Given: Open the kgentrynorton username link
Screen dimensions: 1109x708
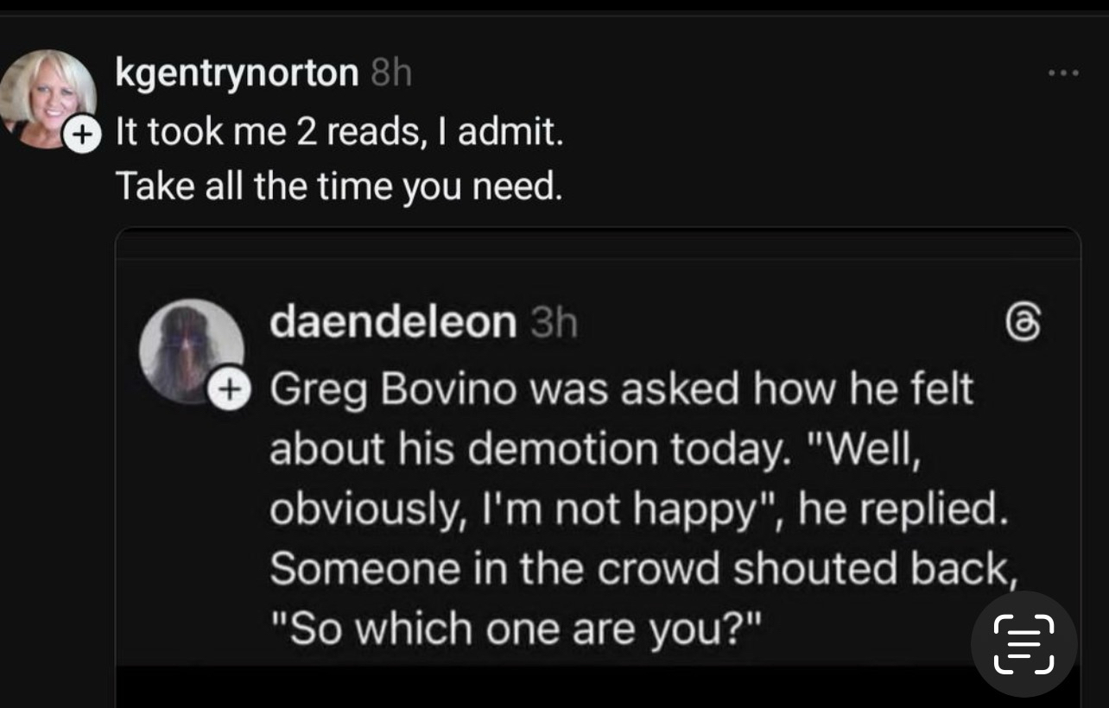Looking at the screenshot, I should [237, 74].
